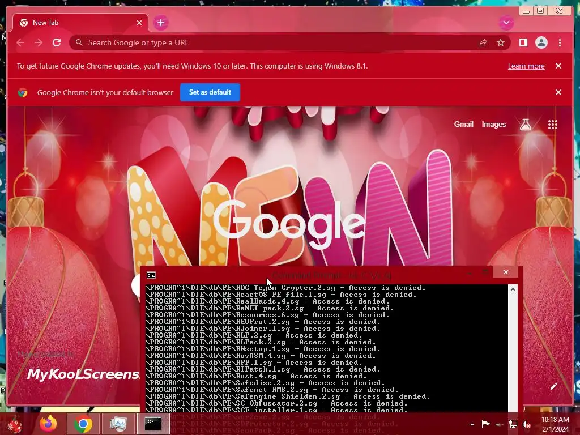Click Set as default button

click(210, 92)
